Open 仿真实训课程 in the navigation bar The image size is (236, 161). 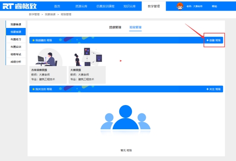pos(105,6)
